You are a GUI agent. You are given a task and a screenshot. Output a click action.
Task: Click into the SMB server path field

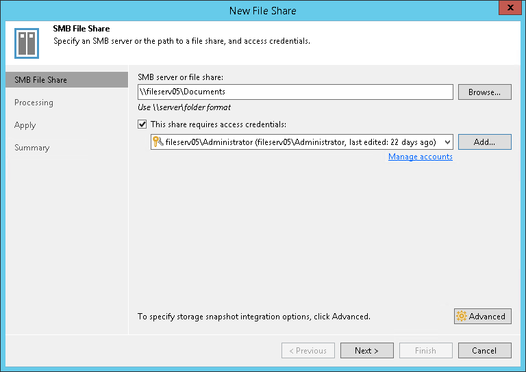pyautogui.click(x=295, y=92)
